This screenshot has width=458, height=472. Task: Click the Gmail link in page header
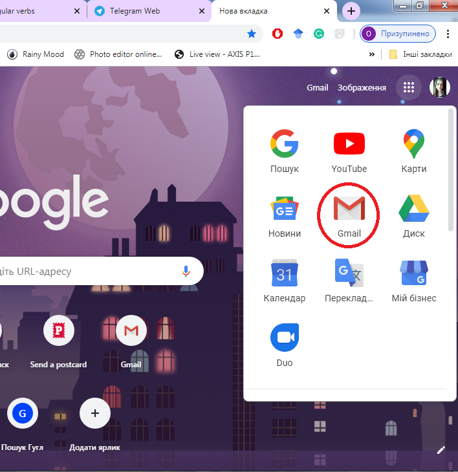[x=318, y=87]
